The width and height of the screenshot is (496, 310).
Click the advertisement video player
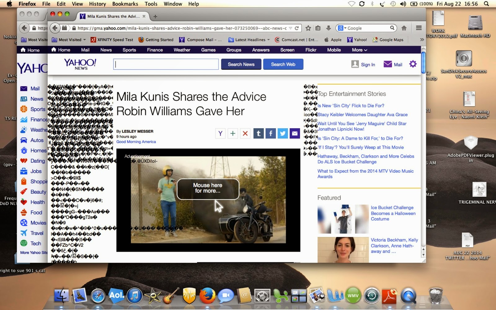208,200
